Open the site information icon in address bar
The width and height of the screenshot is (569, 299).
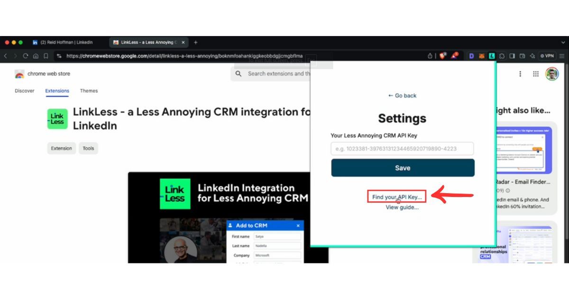(59, 56)
